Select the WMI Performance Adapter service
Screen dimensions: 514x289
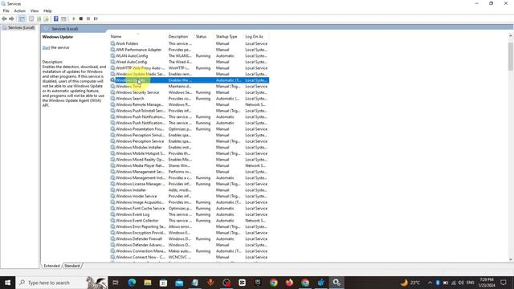pos(190,50)
